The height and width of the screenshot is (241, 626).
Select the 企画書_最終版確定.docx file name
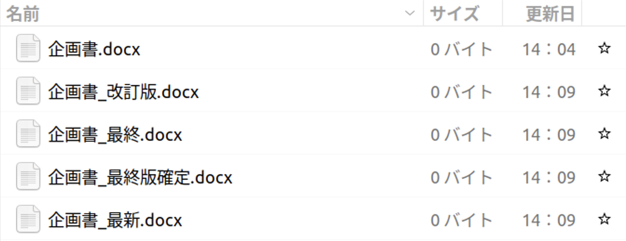pyautogui.click(x=140, y=178)
